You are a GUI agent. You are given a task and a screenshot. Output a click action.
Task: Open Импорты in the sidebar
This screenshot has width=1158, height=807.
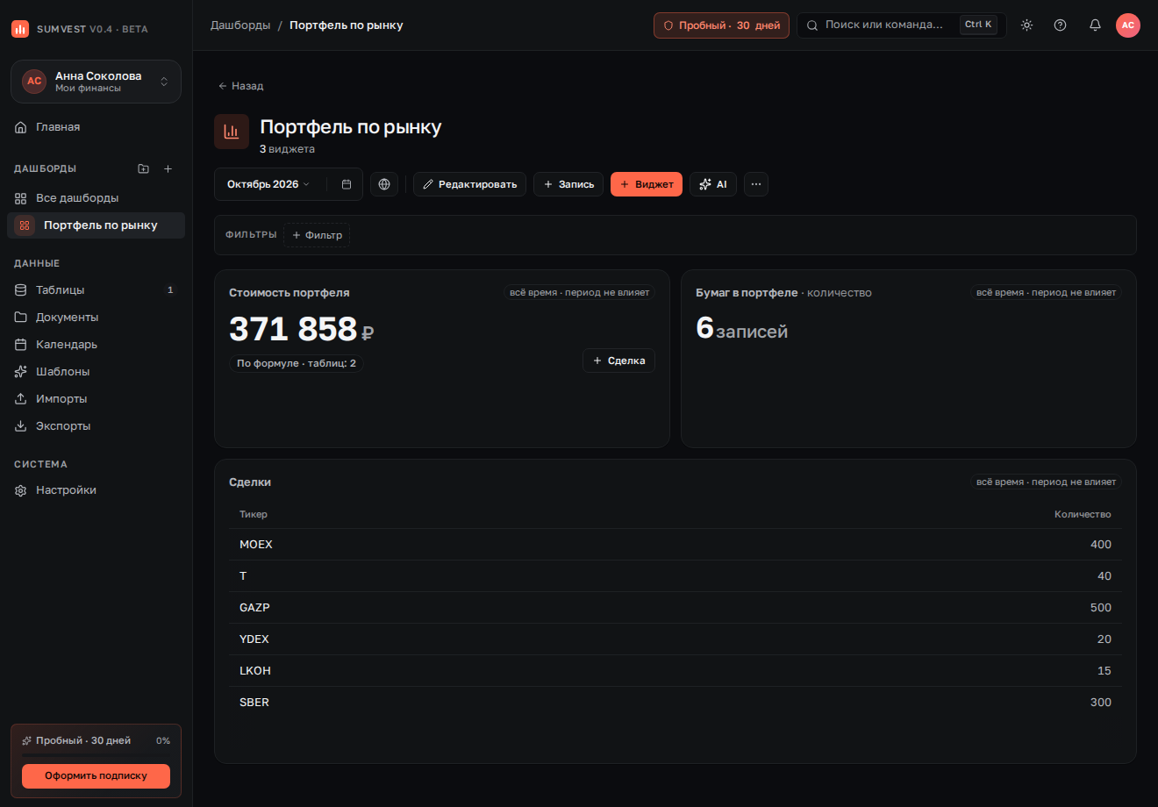(x=96, y=398)
